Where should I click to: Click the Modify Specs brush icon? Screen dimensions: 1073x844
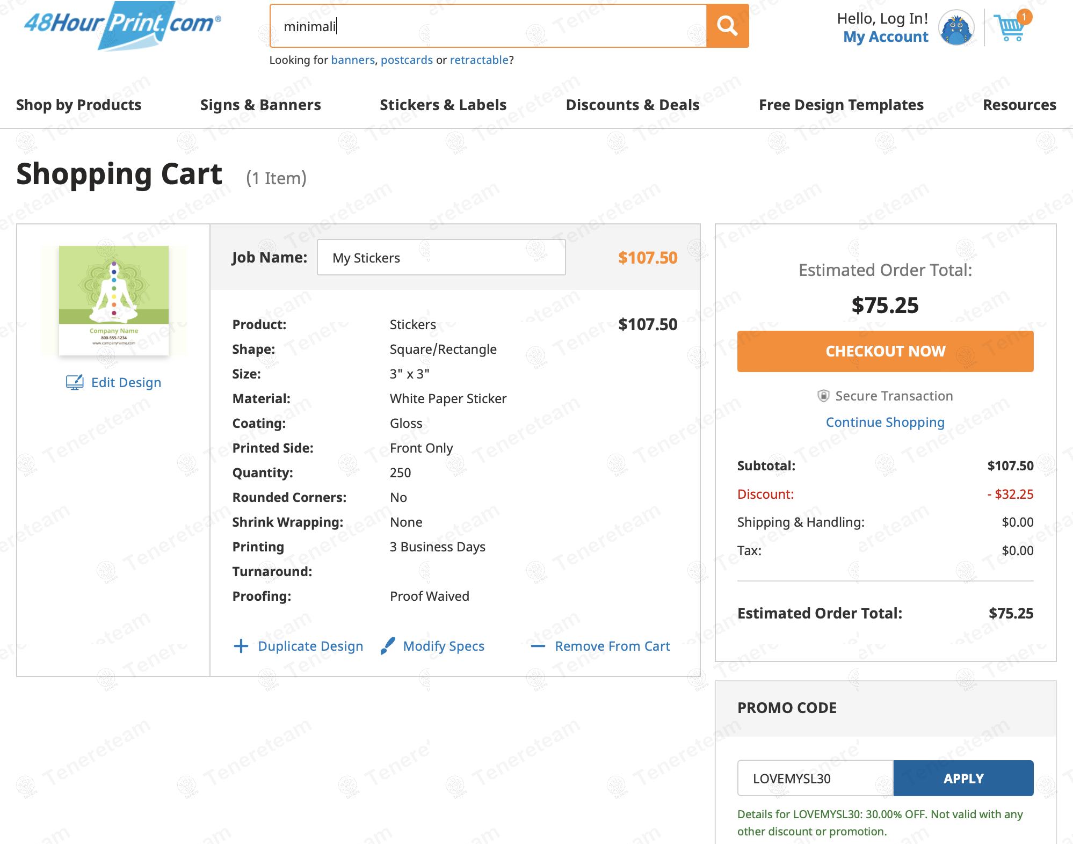388,646
